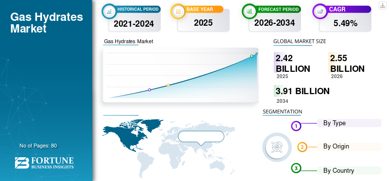Click the Fortune Business Insights logo
The height and width of the screenshot is (181, 389).
[x=44, y=163]
